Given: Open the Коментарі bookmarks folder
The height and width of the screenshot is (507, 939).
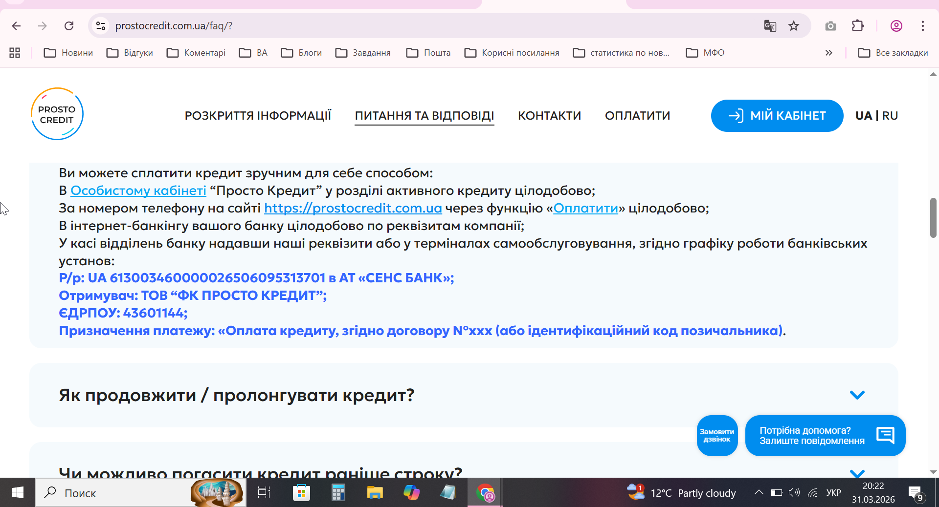Looking at the screenshot, I should (196, 53).
